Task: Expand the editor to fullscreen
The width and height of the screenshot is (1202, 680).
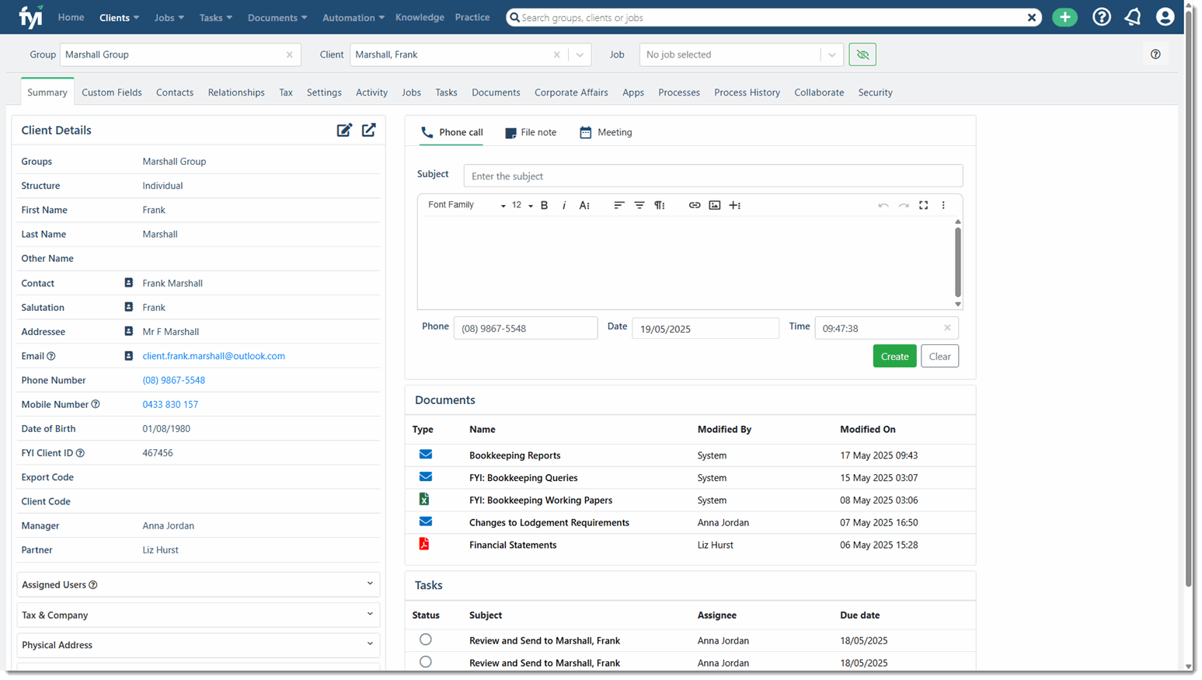Action: click(923, 205)
